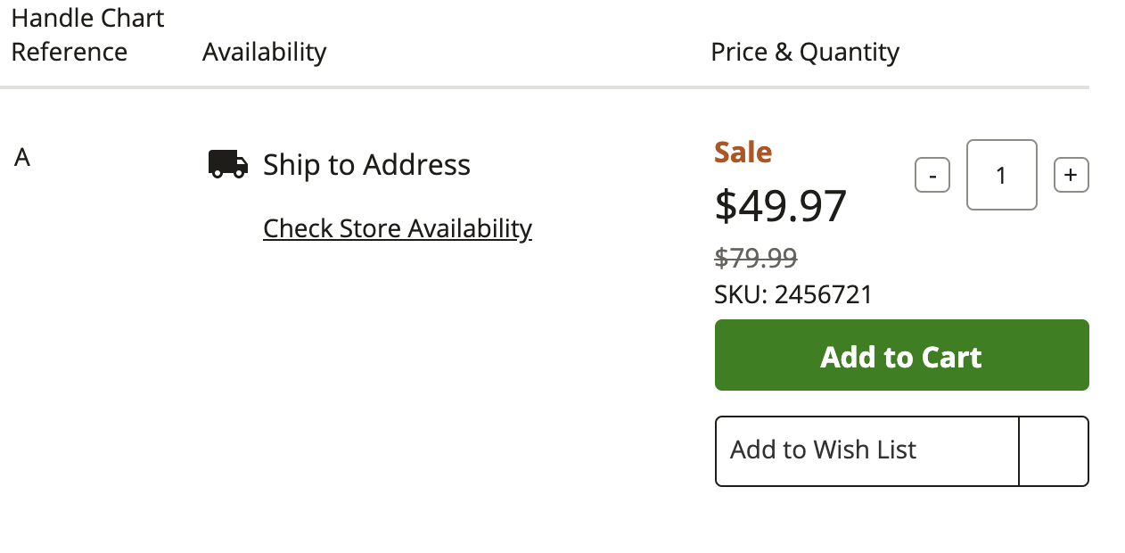
Task: Open the Check Store Availability link
Action: 398,228
